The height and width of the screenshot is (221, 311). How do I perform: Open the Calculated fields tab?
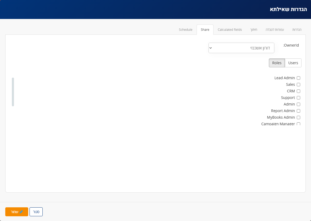click(x=230, y=30)
